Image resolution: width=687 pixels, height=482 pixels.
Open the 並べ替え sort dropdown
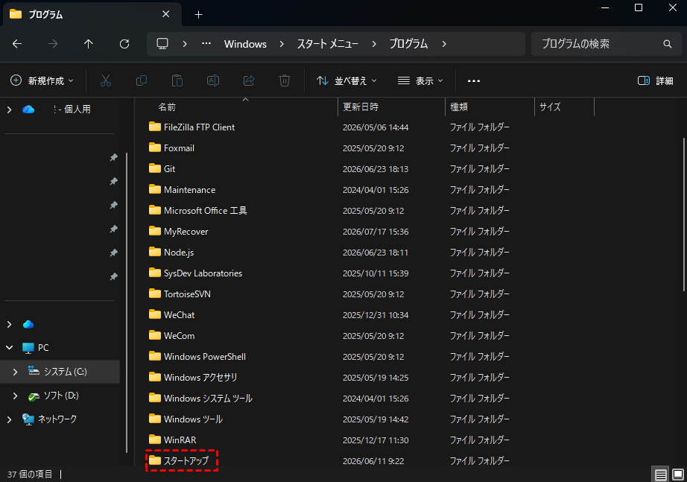click(346, 80)
